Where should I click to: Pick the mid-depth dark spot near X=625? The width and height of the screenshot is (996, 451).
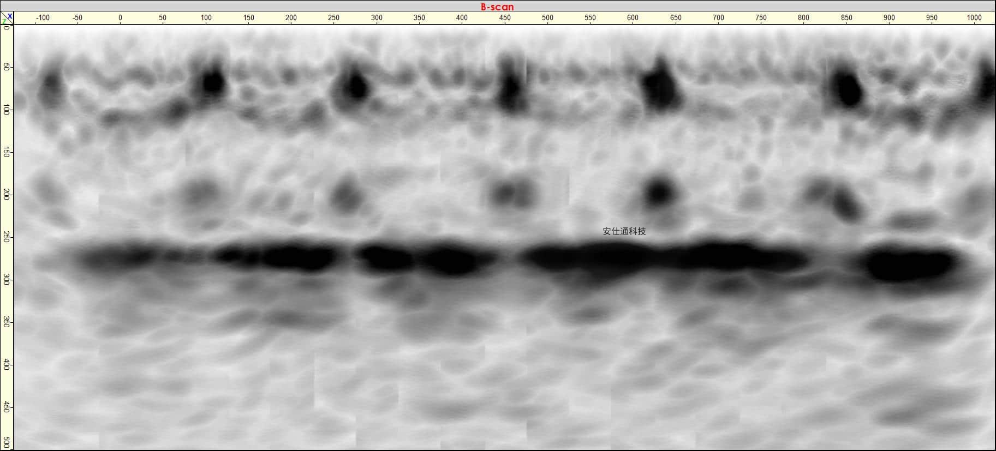click(659, 192)
